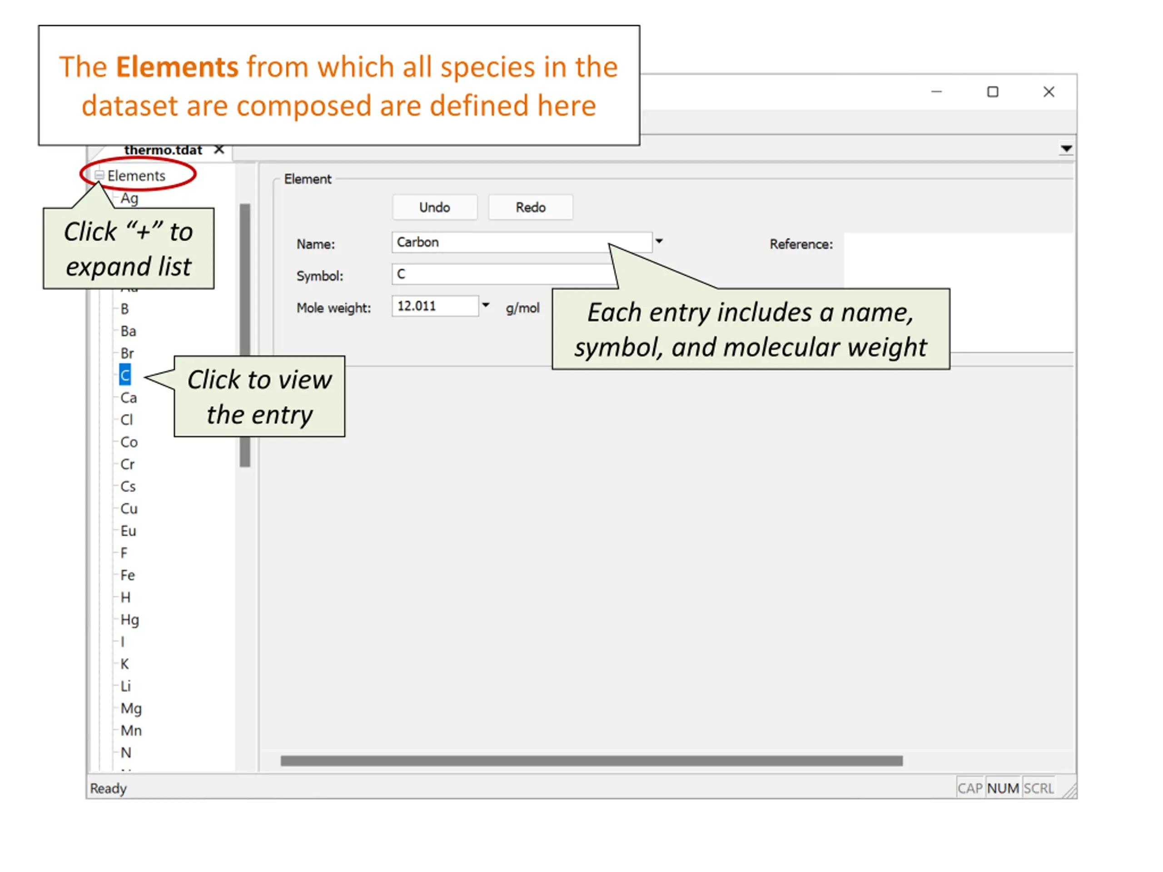Click the Mole weight field 12.011
This screenshot has height=872, width=1163.
(x=435, y=306)
